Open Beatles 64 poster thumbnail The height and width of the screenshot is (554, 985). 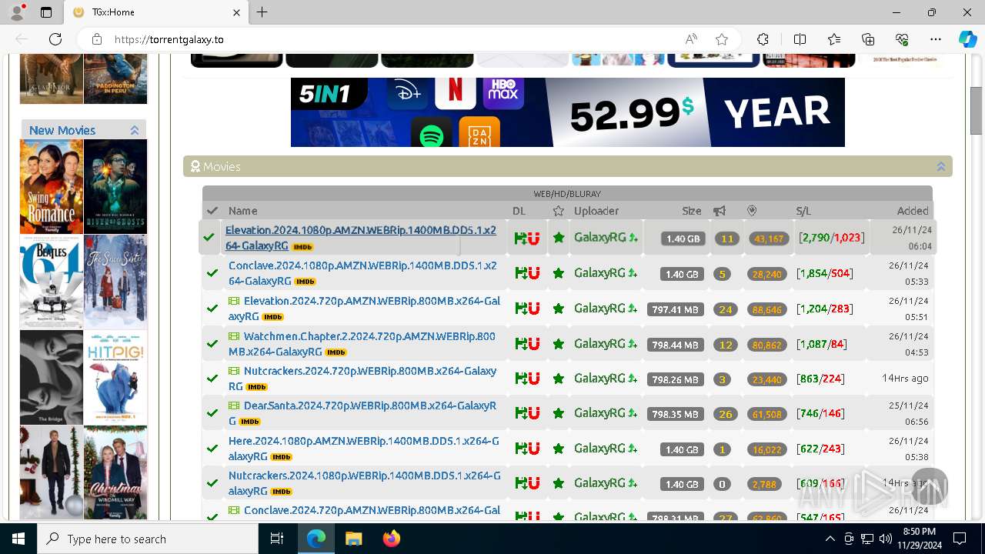coord(52,282)
